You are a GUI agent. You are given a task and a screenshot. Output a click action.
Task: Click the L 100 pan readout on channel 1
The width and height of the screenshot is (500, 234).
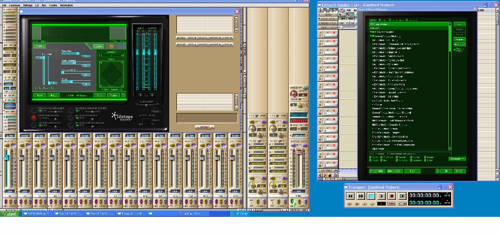10,136
